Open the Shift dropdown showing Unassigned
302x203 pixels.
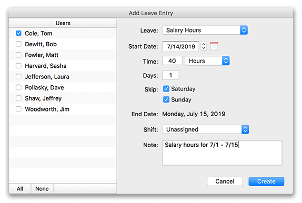pos(206,129)
